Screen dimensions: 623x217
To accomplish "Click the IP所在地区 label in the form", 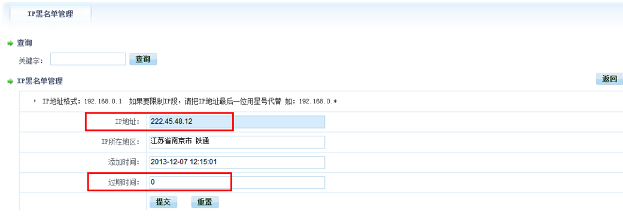I will [x=120, y=142].
